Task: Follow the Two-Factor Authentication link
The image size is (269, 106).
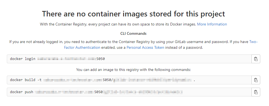Action: (161, 44)
